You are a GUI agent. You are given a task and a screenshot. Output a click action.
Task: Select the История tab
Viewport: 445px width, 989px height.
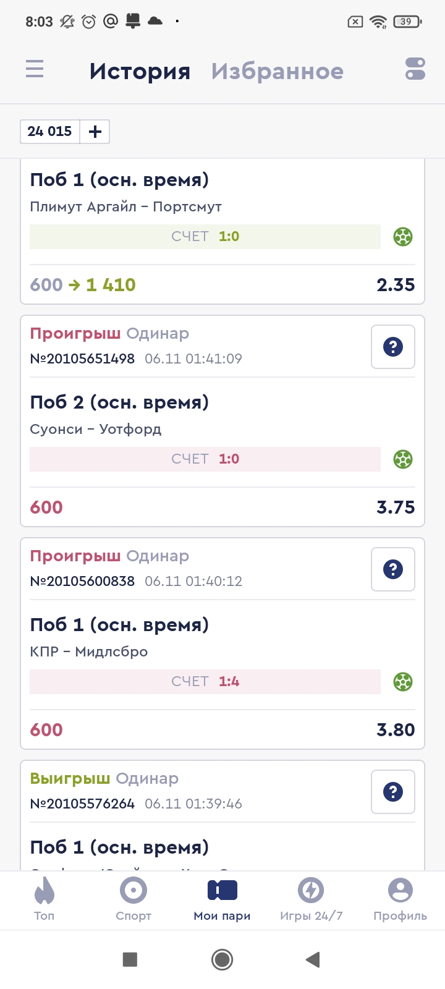140,72
